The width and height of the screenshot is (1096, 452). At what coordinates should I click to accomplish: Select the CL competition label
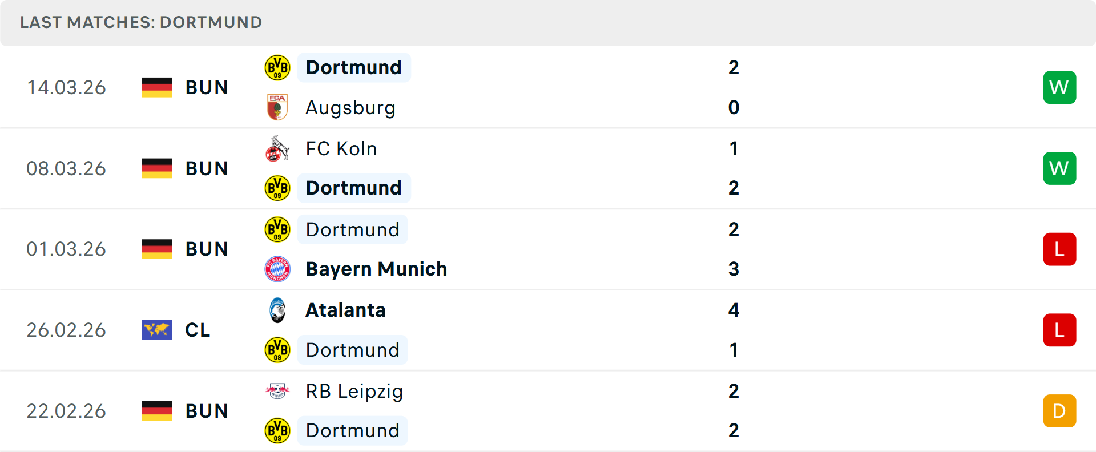coord(198,330)
